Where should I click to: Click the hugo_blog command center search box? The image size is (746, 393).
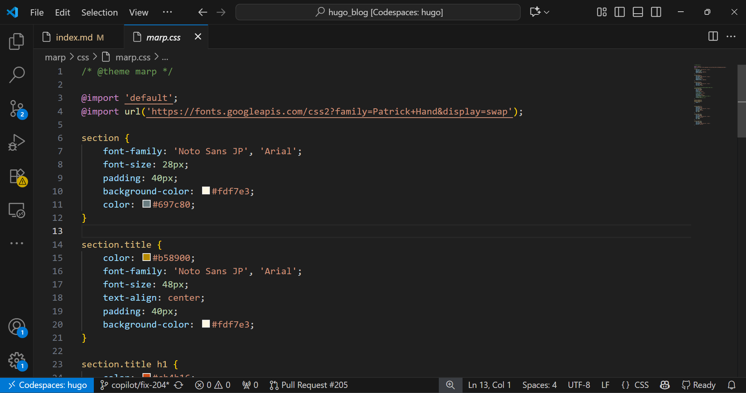pos(378,12)
